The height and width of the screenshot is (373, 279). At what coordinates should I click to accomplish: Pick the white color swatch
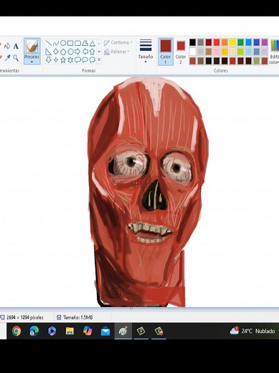click(193, 52)
